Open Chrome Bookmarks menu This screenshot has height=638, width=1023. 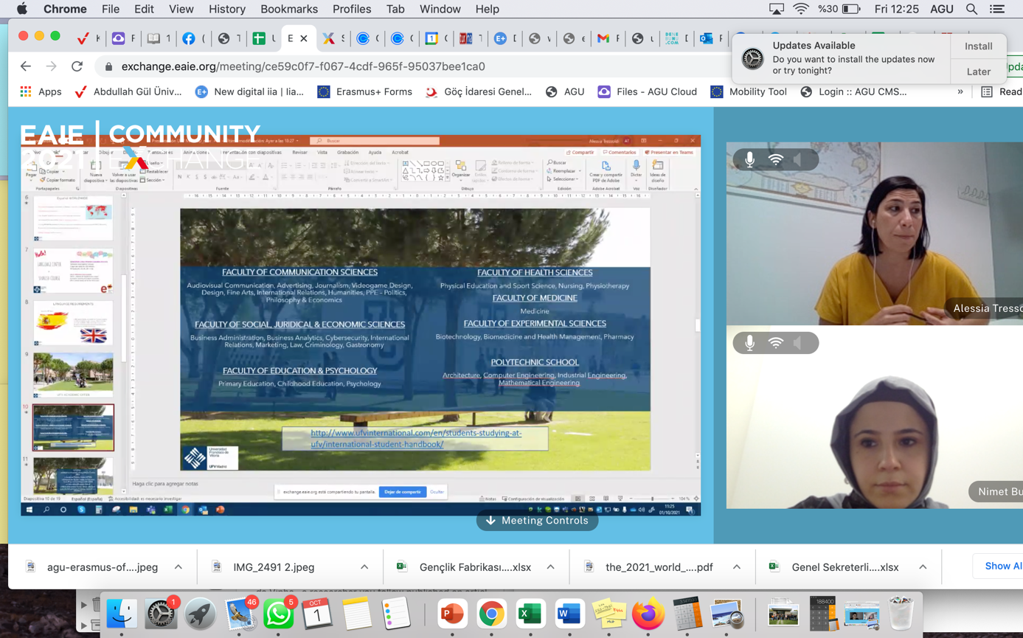point(289,9)
